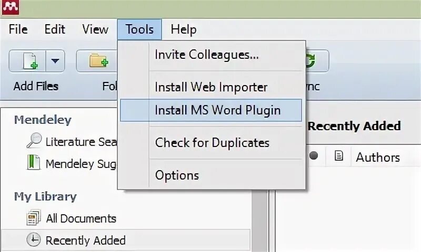Open the Help menu
Viewport: 421px width, 252px height.
tap(184, 29)
